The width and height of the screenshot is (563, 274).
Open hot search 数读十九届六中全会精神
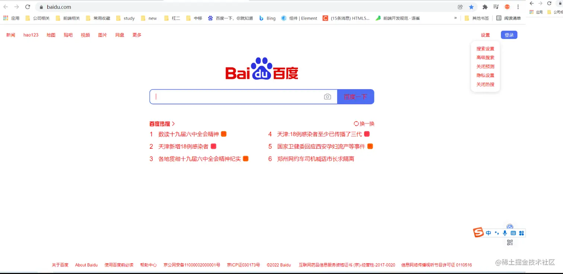pyautogui.click(x=188, y=134)
